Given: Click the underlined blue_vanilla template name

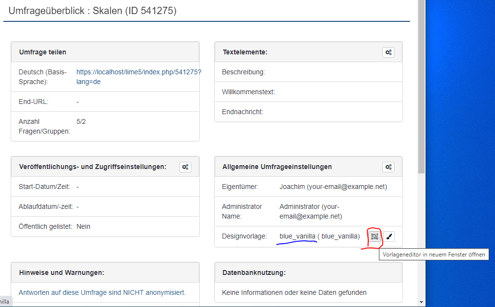Looking at the screenshot, I should [297, 237].
